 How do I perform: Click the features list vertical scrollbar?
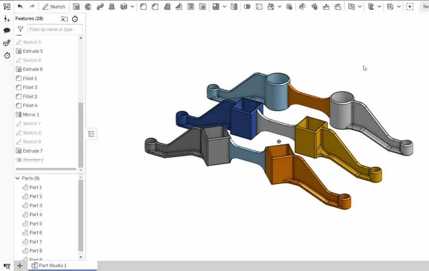tap(81, 134)
